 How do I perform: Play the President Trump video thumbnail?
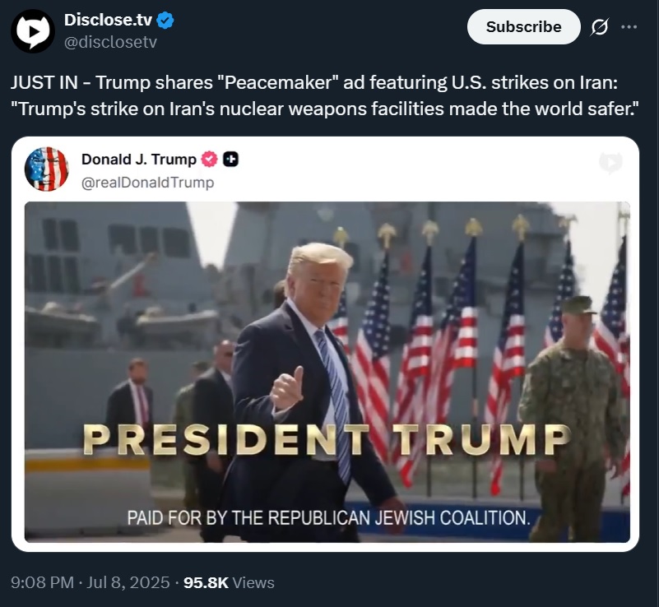[327, 372]
